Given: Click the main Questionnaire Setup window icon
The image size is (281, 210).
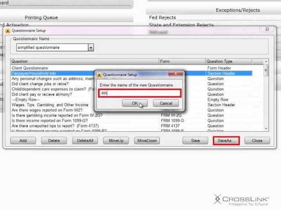Looking at the screenshot, I should 8,31.
